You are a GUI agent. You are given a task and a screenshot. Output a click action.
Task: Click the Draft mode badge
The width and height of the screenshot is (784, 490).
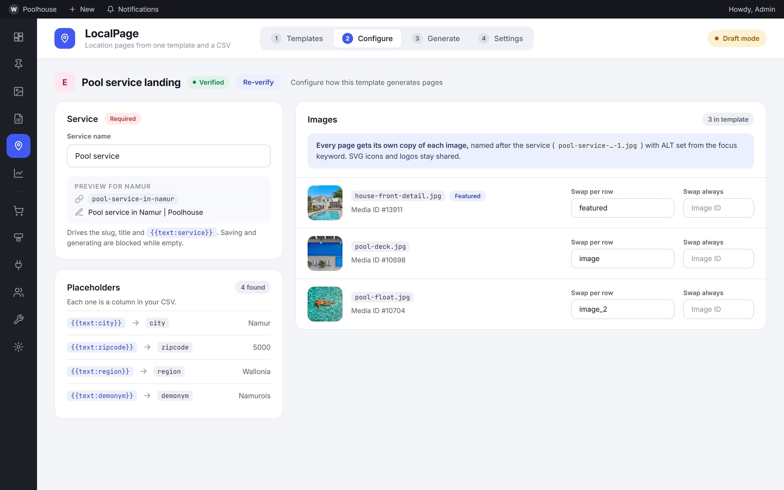pos(737,38)
